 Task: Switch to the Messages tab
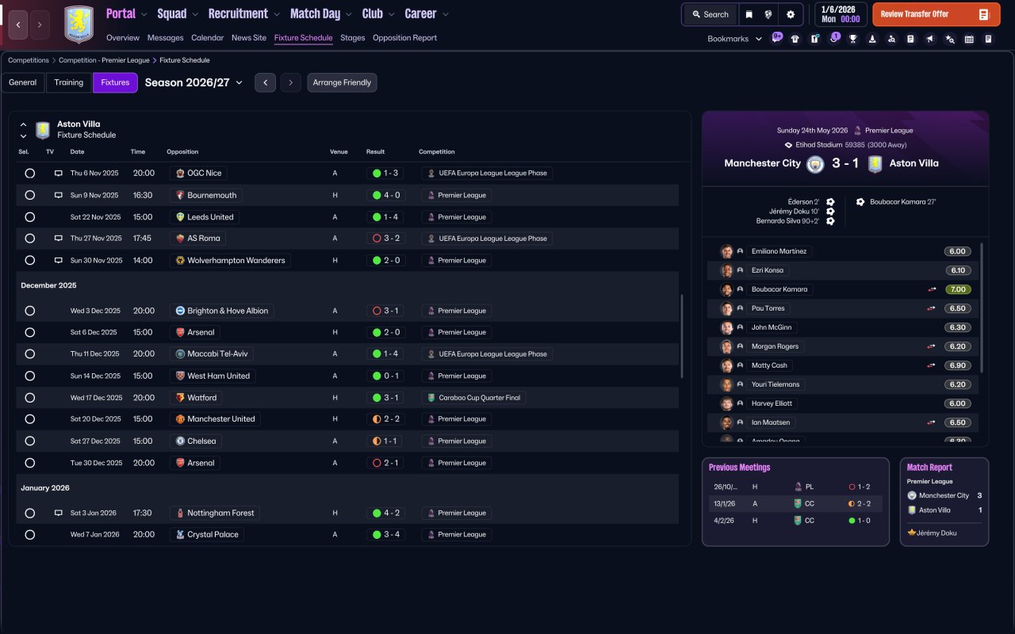(x=165, y=38)
